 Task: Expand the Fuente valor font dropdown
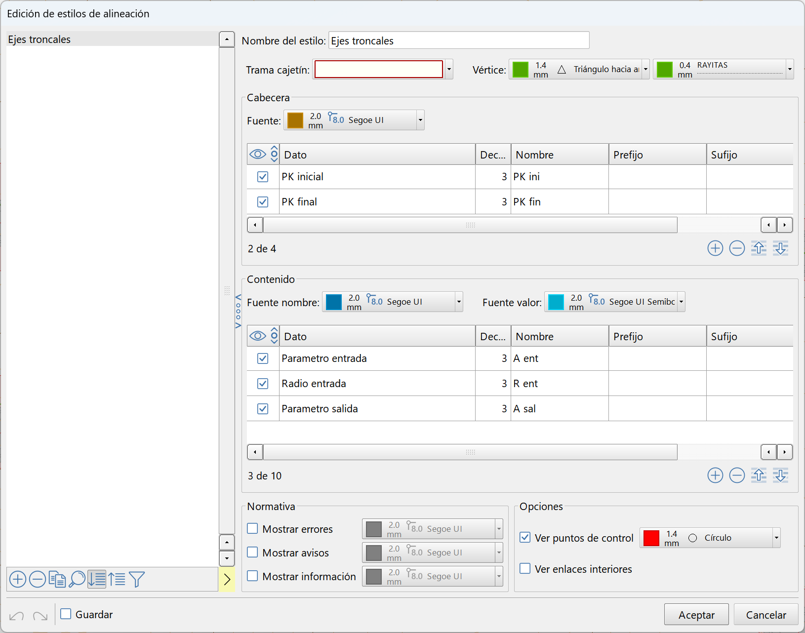tap(681, 302)
